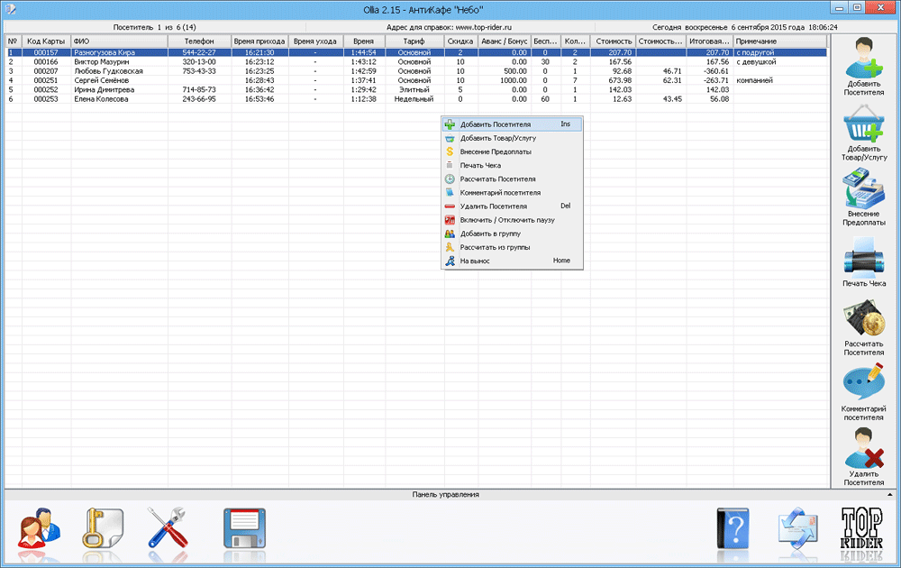Sort by Время прихода column header
Image resolution: width=901 pixels, height=568 pixels.
pyautogui.click(x=259, y=41)
